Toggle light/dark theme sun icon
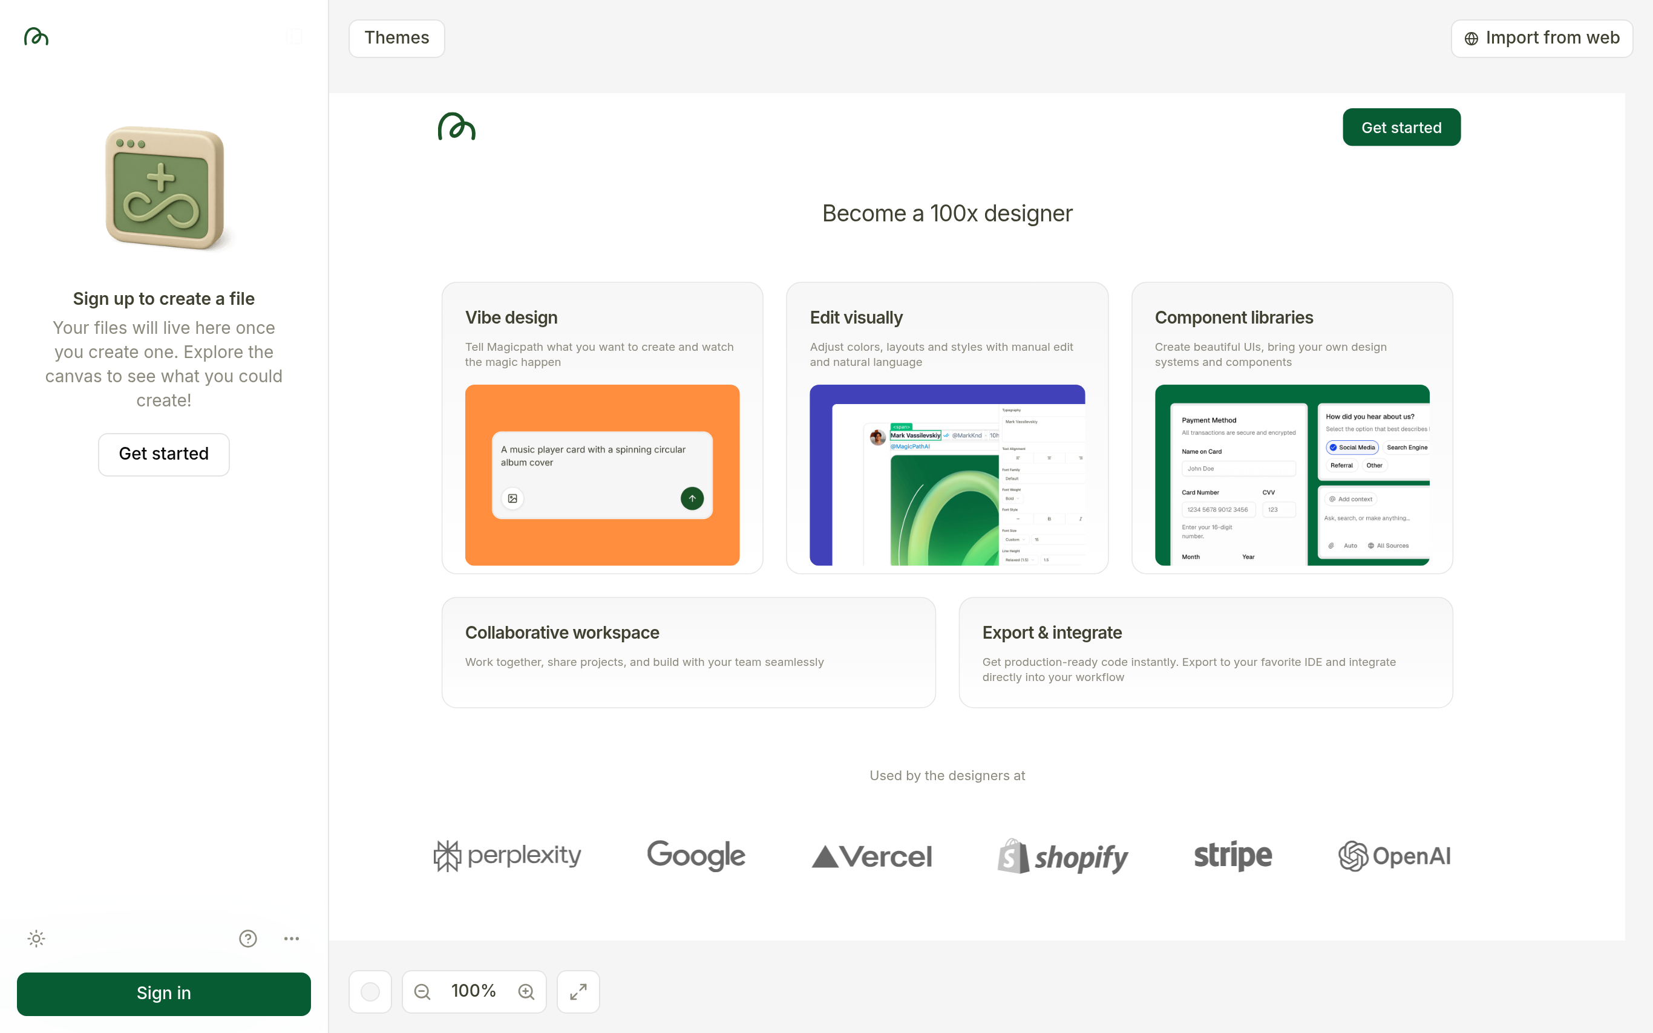Image resolution: width=1653 pixels, height=1033 pixels. tap(36, 938)
